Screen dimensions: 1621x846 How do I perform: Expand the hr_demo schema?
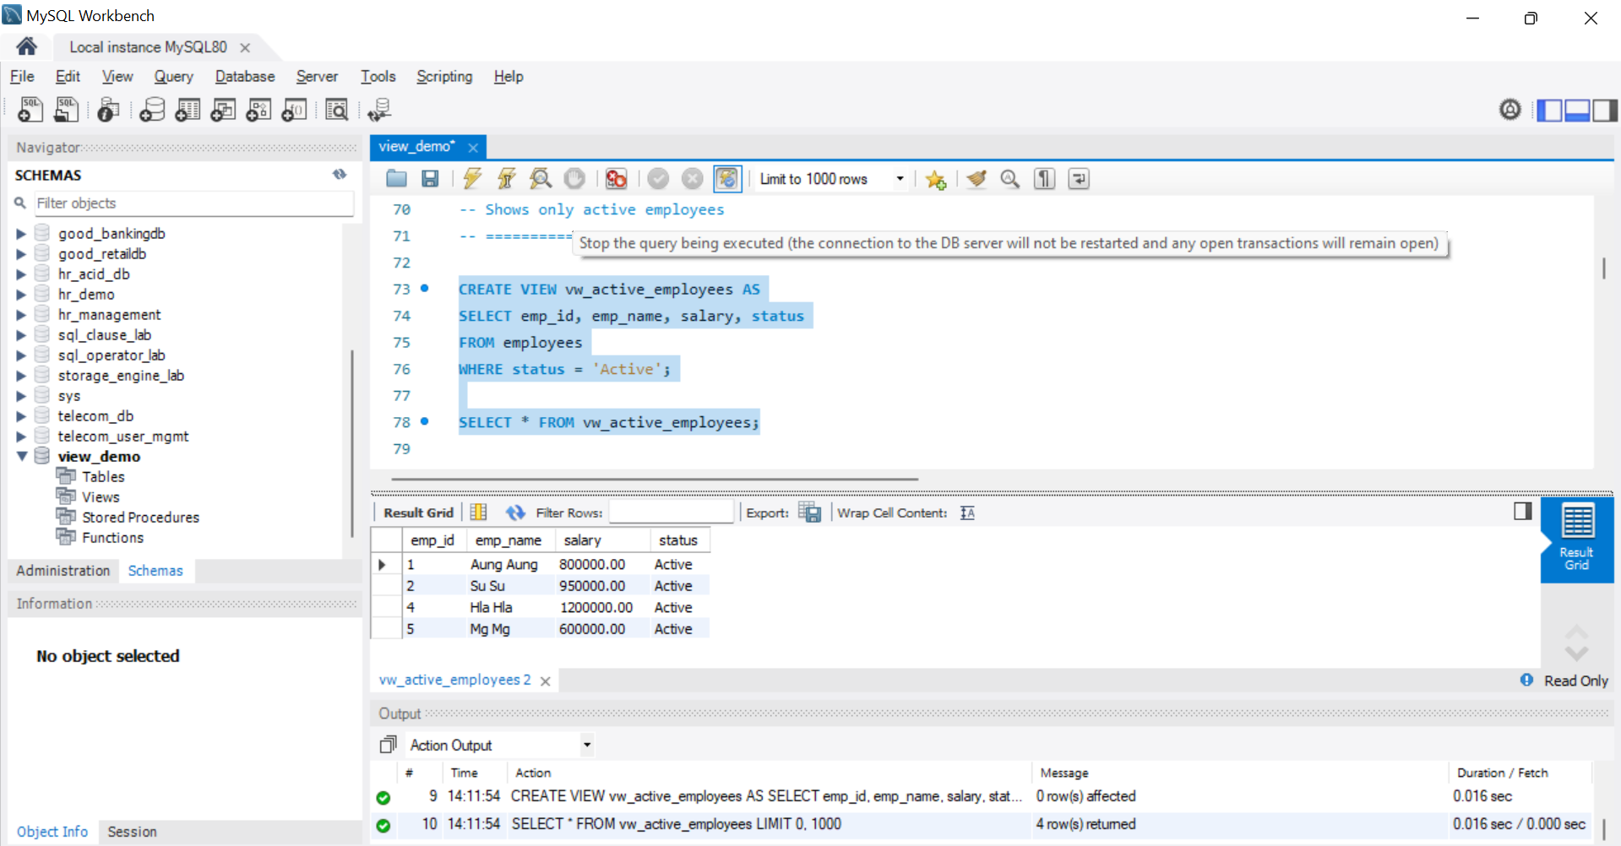point(21,295)
